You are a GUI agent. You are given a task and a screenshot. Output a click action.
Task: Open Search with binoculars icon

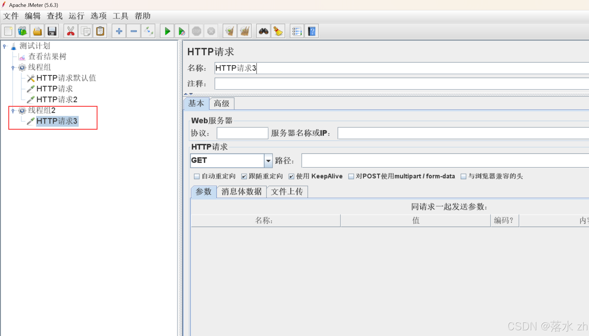coord(264,31)
